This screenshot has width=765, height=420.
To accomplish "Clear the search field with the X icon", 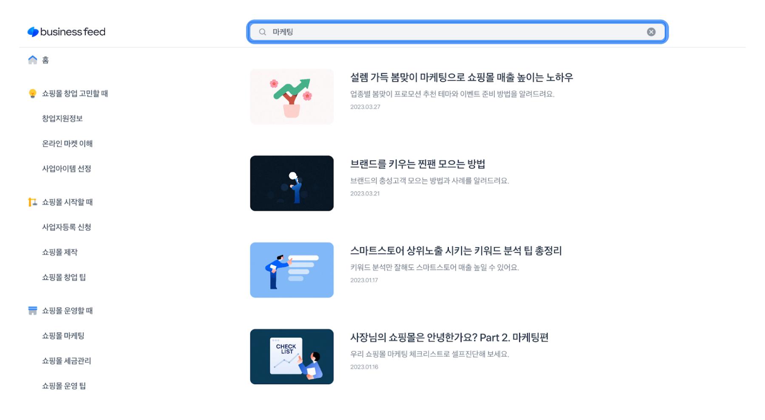I will 651,32.
